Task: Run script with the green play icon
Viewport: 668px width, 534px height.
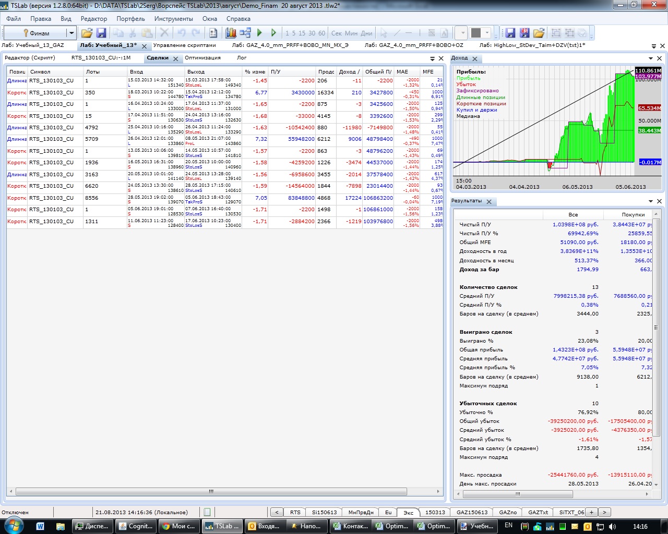Action: click(x=259, y=33)
